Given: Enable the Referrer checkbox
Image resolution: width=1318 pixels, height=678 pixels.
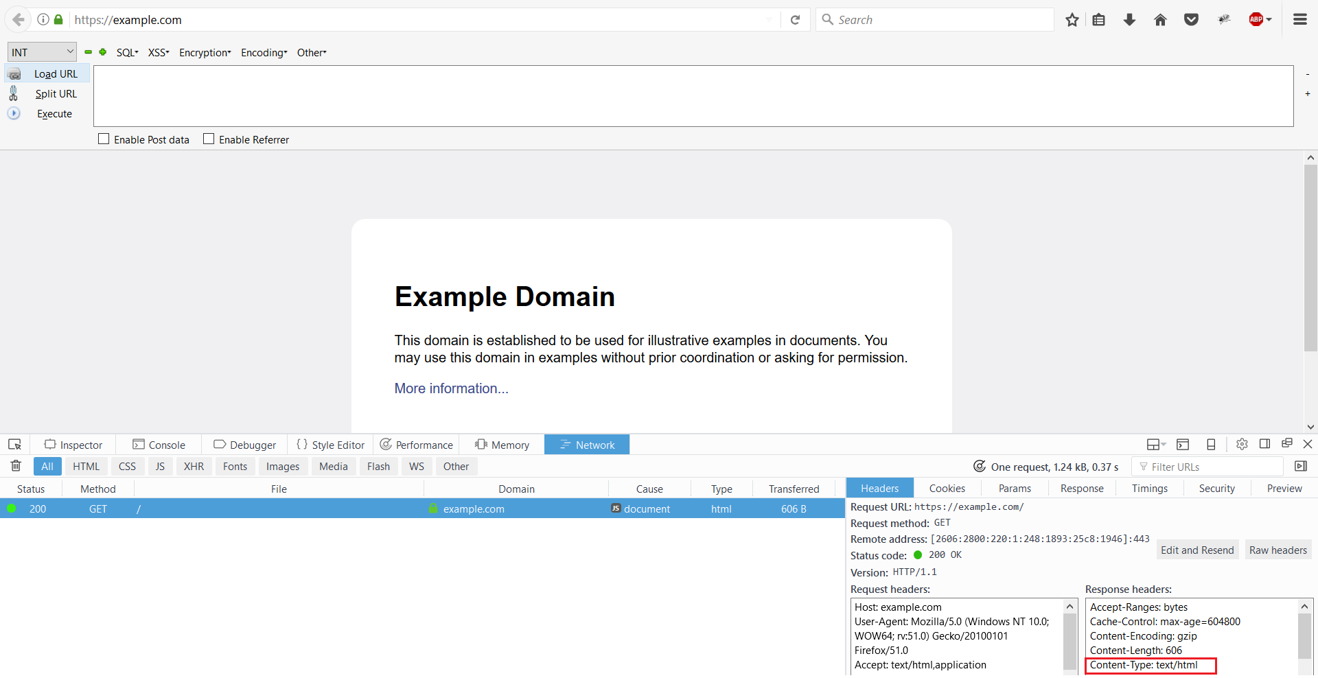Looking at the screenshot, I should pos(209,139).
